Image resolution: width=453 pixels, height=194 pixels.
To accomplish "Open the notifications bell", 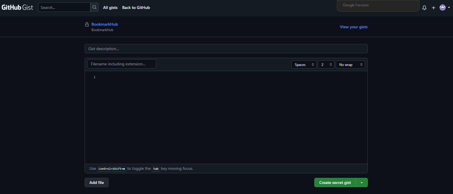I will (x=424, y=8).
